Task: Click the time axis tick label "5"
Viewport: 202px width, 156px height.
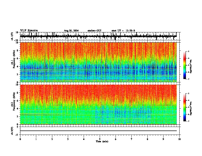Action: click(100, 139)
